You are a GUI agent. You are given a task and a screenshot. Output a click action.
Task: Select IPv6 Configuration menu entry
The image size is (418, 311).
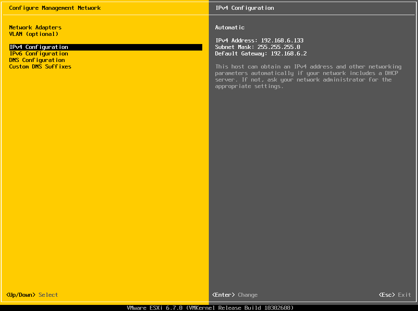point(38,53)
